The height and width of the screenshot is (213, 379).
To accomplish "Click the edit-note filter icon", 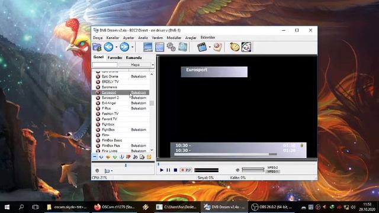I will (x=142, y=157).
